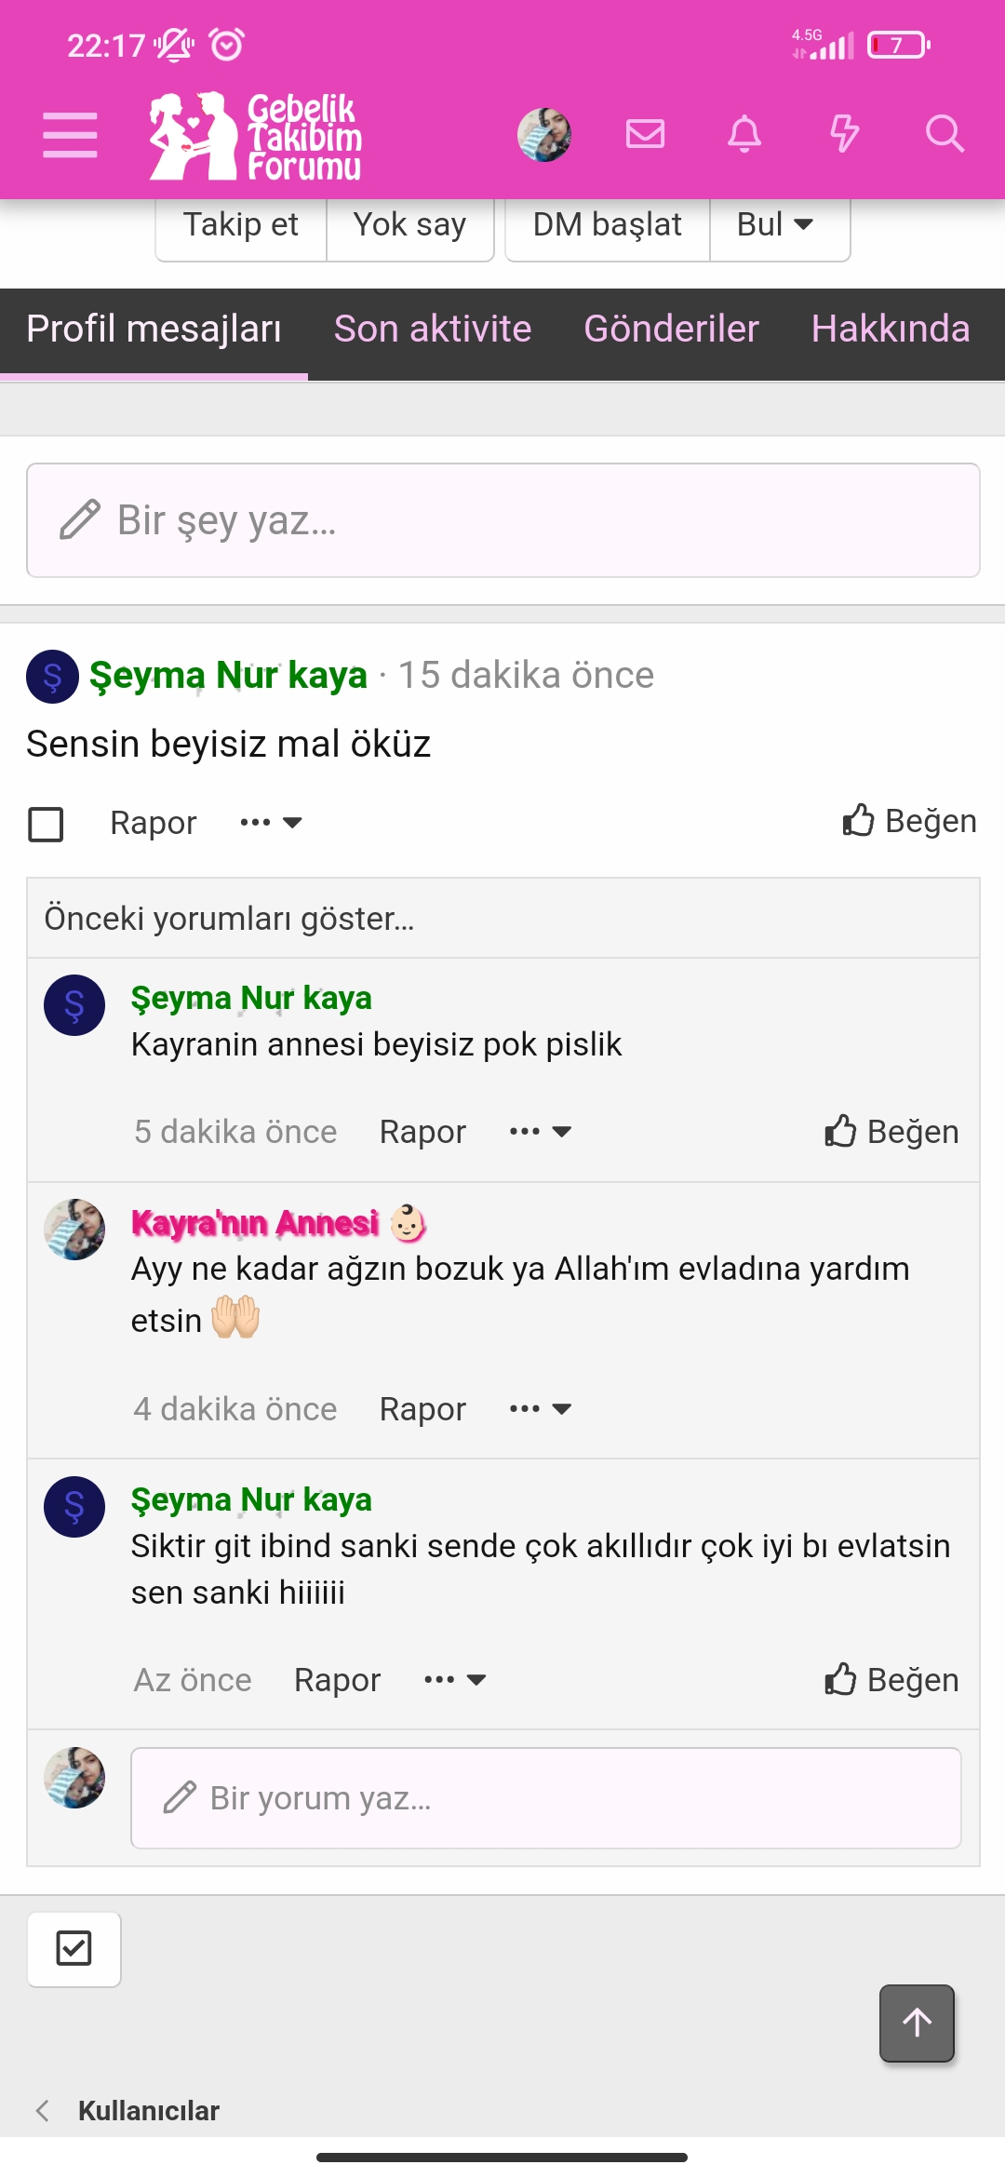The image size is (1005, 2178).
Task: Open the hamburger navigation menu
Action: click(x=70, y=135)
